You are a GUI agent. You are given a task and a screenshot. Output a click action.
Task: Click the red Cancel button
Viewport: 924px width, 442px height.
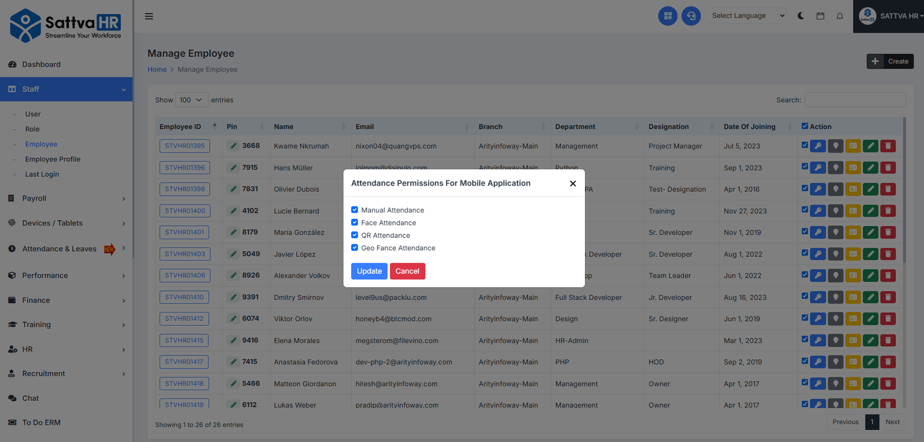point(407,271)
